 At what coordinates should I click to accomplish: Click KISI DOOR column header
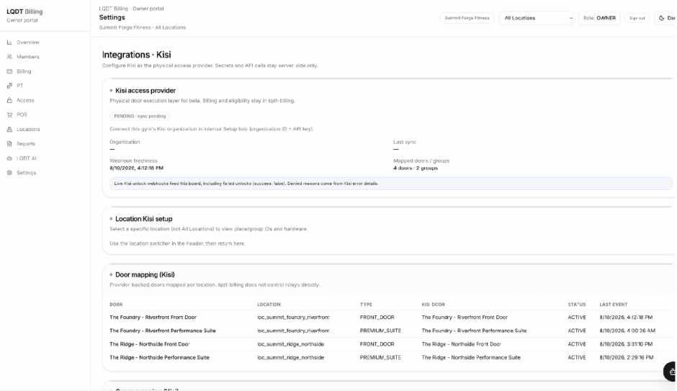pos(433,305)
